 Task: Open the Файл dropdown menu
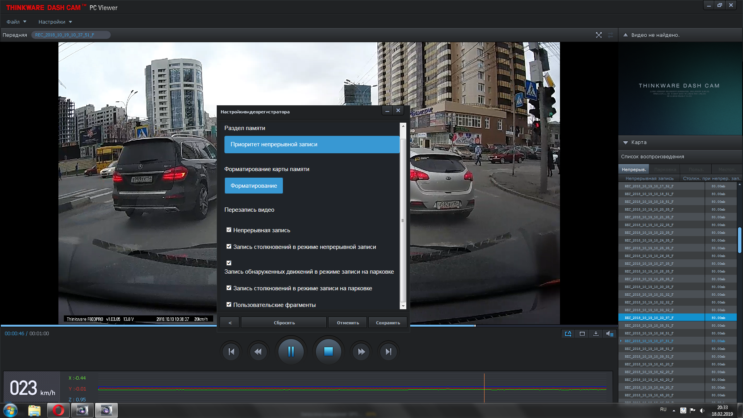tap(16, 22)
